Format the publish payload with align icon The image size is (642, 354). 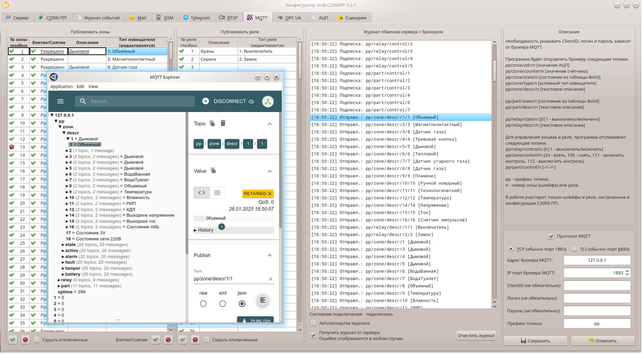(262, 301)
